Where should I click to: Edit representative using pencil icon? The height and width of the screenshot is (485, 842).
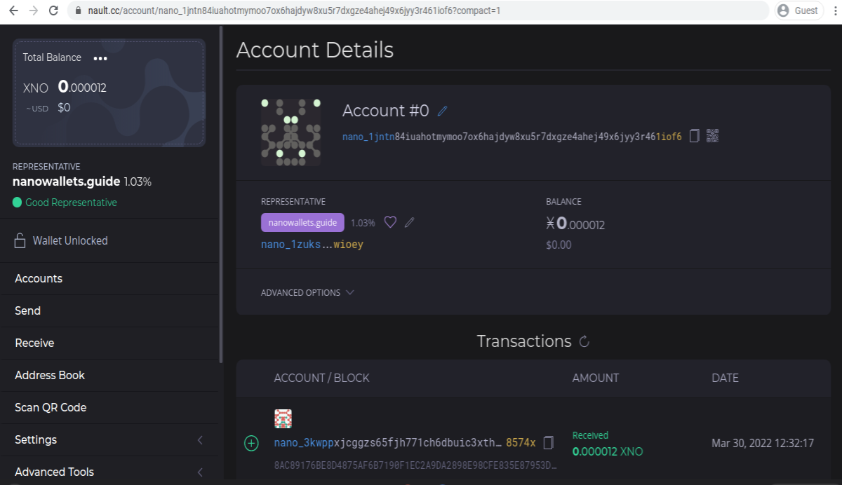point(410,222)
